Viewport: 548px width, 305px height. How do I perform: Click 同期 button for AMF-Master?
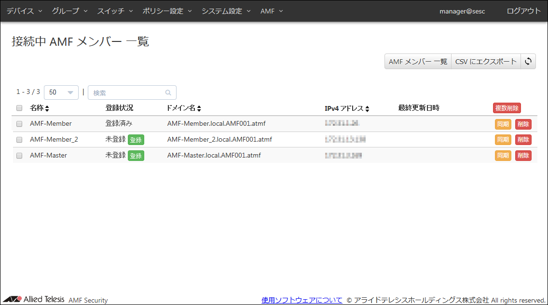tap(503, 156)
